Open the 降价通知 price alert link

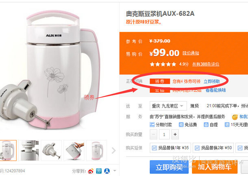coord(191,53)
